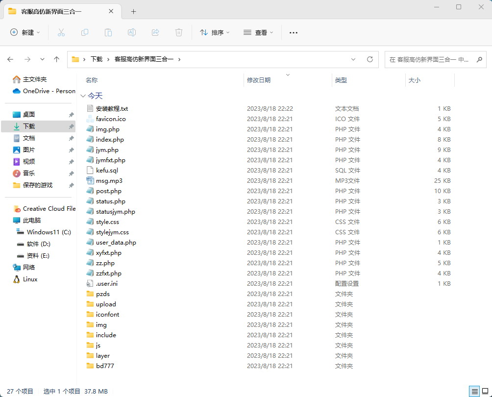The image size is (492, 397).
Task: Select 下载 in the address breadcrumb
Action: pos(97,59)
